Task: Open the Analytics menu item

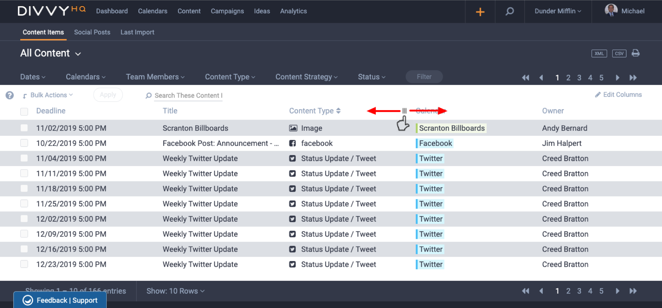Action: 293,11
